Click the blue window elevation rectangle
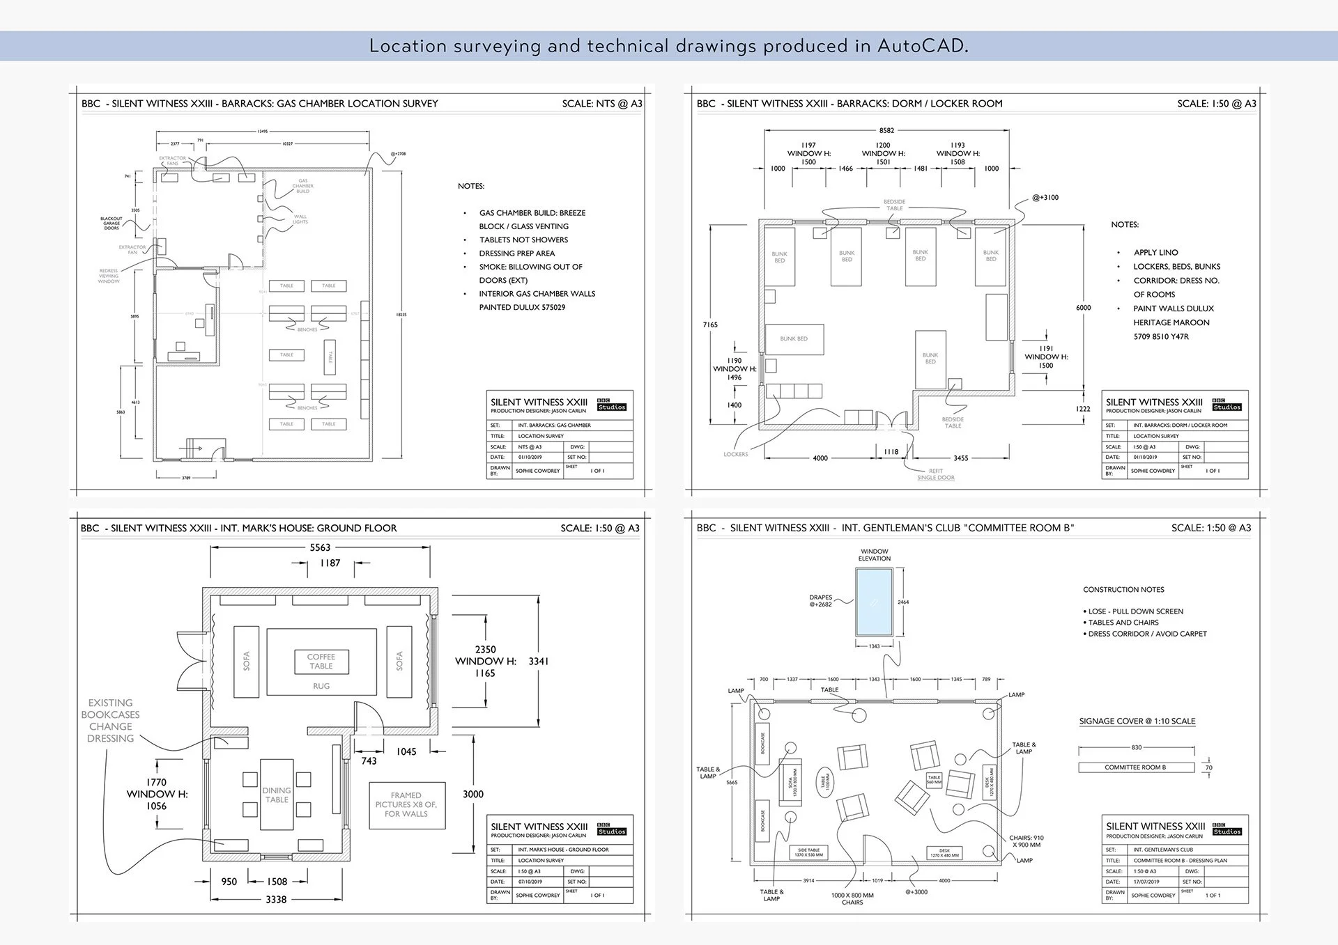 coord(875,602)
